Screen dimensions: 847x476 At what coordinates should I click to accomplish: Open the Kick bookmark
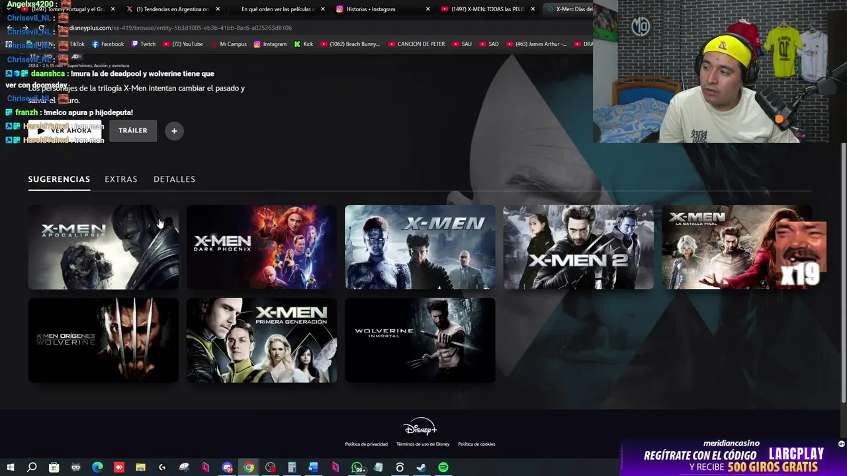click(304, 44)
